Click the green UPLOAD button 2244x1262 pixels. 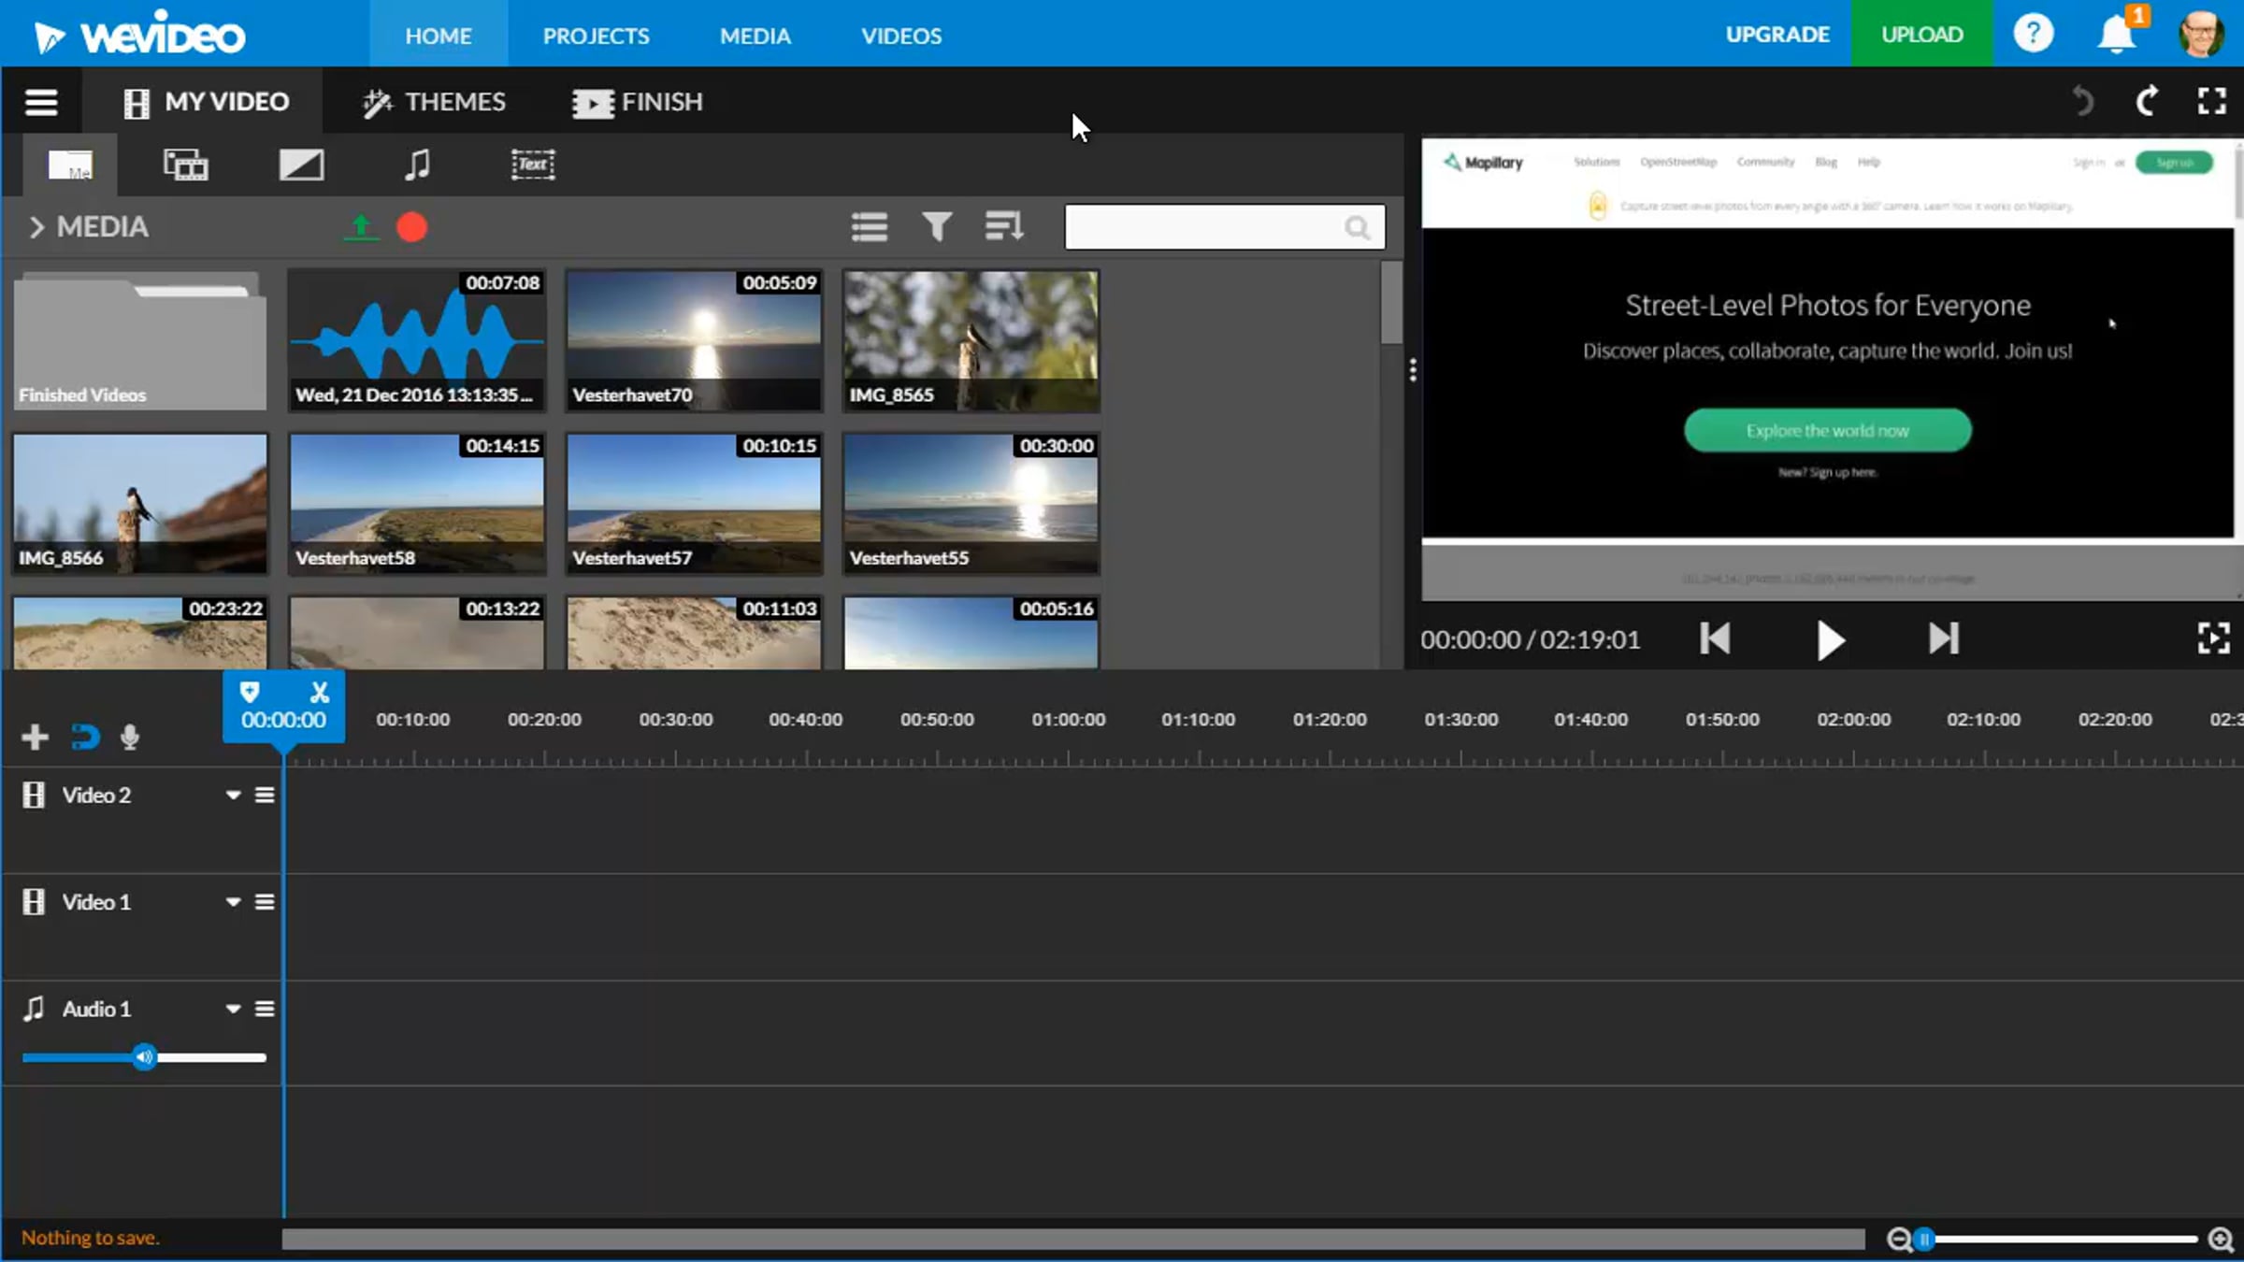(x=1921, y=35)
